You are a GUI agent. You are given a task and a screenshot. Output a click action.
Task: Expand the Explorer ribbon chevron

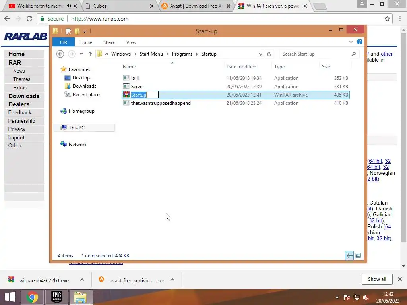pos(351,42)
